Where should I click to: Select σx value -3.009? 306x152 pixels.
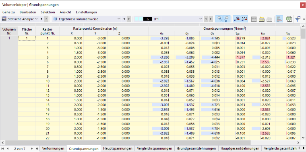tap(161, 129)
